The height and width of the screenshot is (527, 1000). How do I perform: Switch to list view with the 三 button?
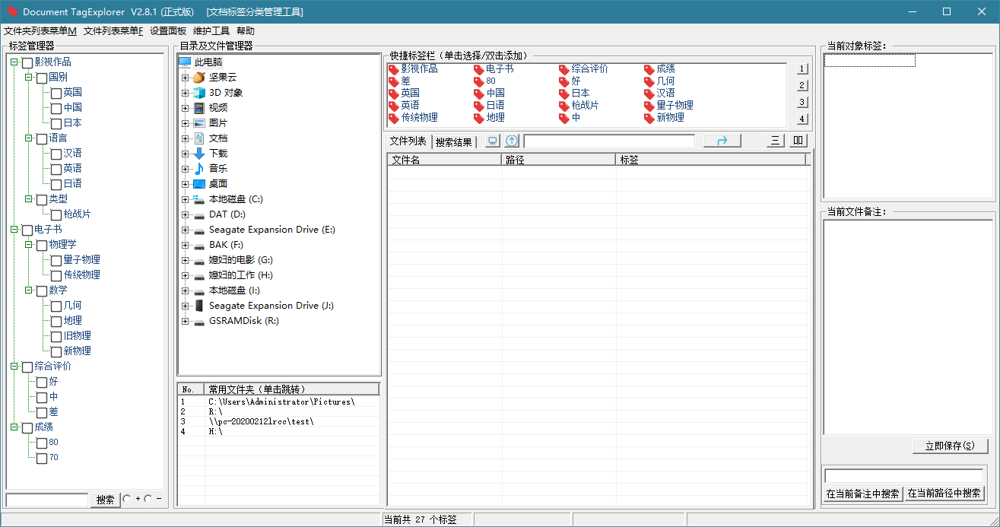[x=775, y=141]
